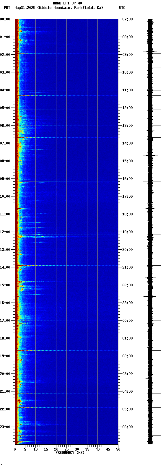Click the location text 'Middle Mountain, Parkfield, Ca'
The height and width of the screenshot is (468, 163).
pyautogui.click(x=70, y=8)
